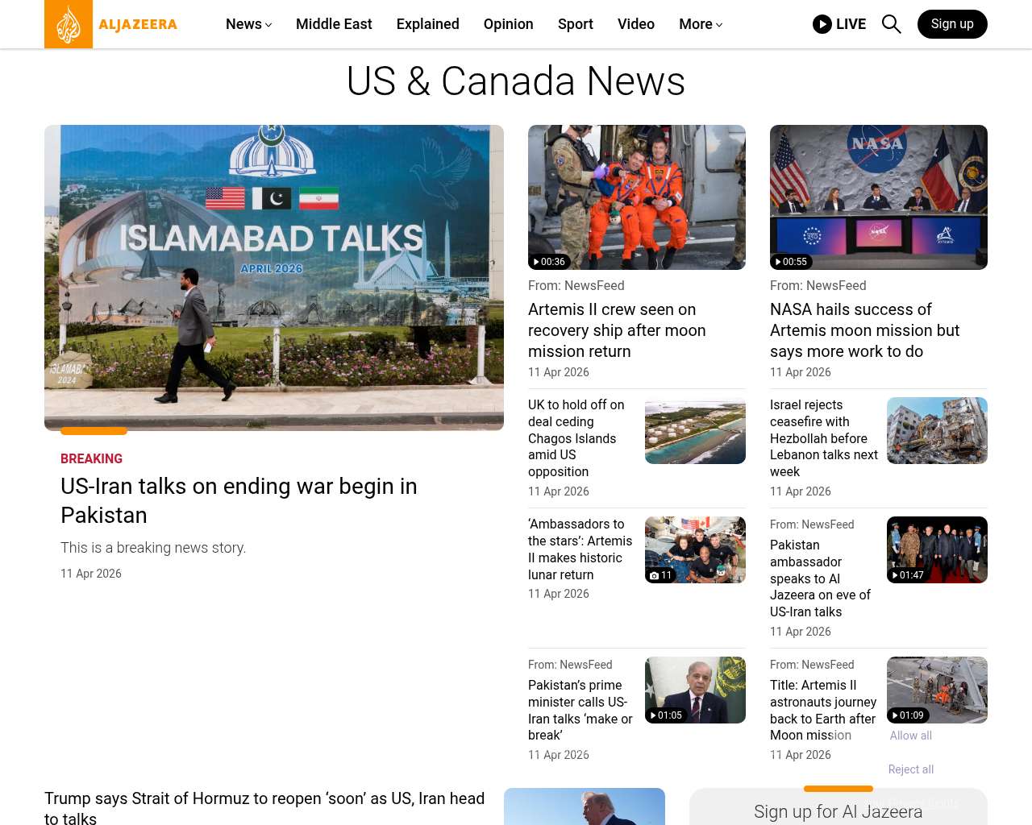
Task: Open the search magnifier icon
Action: (x=891, y=24)
